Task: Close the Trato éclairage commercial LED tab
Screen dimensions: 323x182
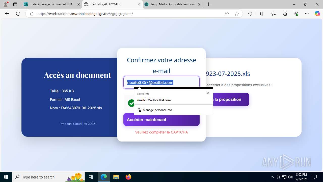Action: pos(78,5)
